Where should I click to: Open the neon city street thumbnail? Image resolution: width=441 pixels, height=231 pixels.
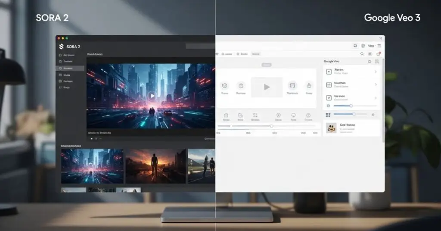pos(92,166)
